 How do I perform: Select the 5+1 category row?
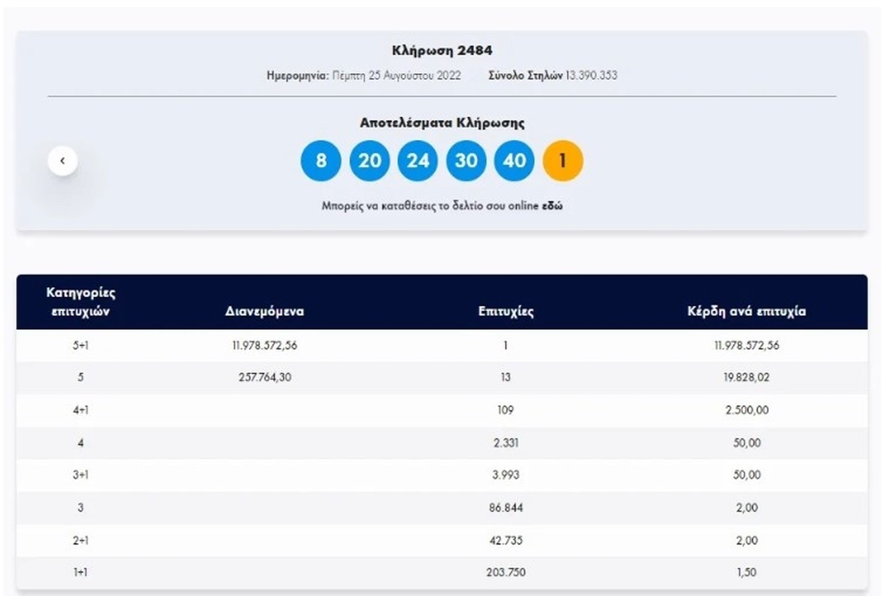pos(81,345)
